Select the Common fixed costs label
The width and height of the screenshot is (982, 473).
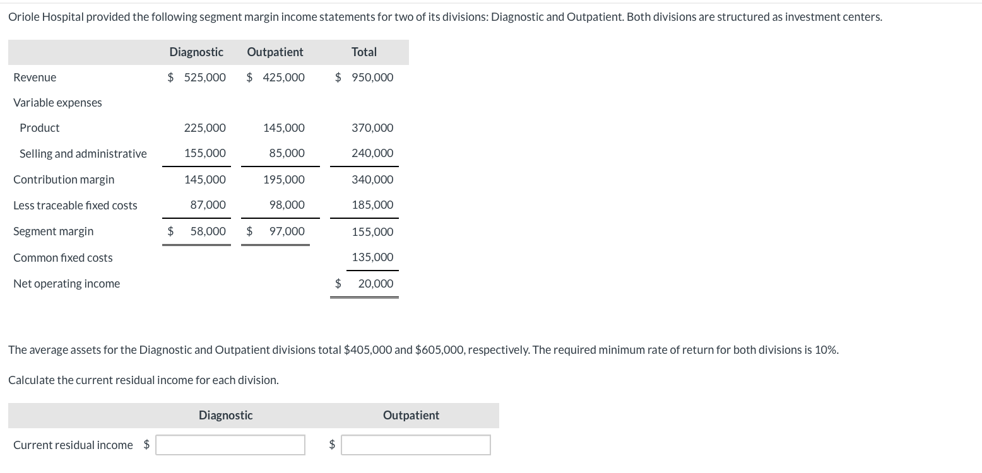[62, 257]
